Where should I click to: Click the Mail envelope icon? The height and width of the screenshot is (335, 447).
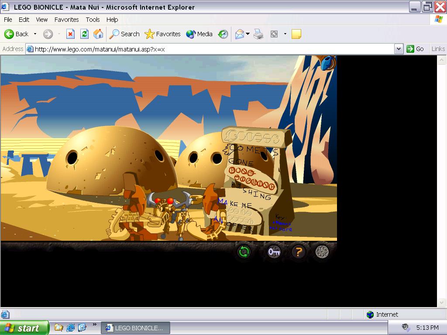click(240, 34)
